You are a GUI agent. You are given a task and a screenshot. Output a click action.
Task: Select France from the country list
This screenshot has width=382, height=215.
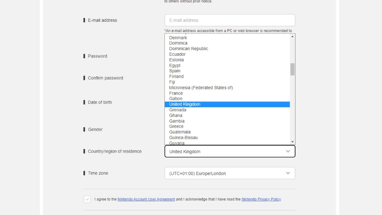click(x=176, y=93)
